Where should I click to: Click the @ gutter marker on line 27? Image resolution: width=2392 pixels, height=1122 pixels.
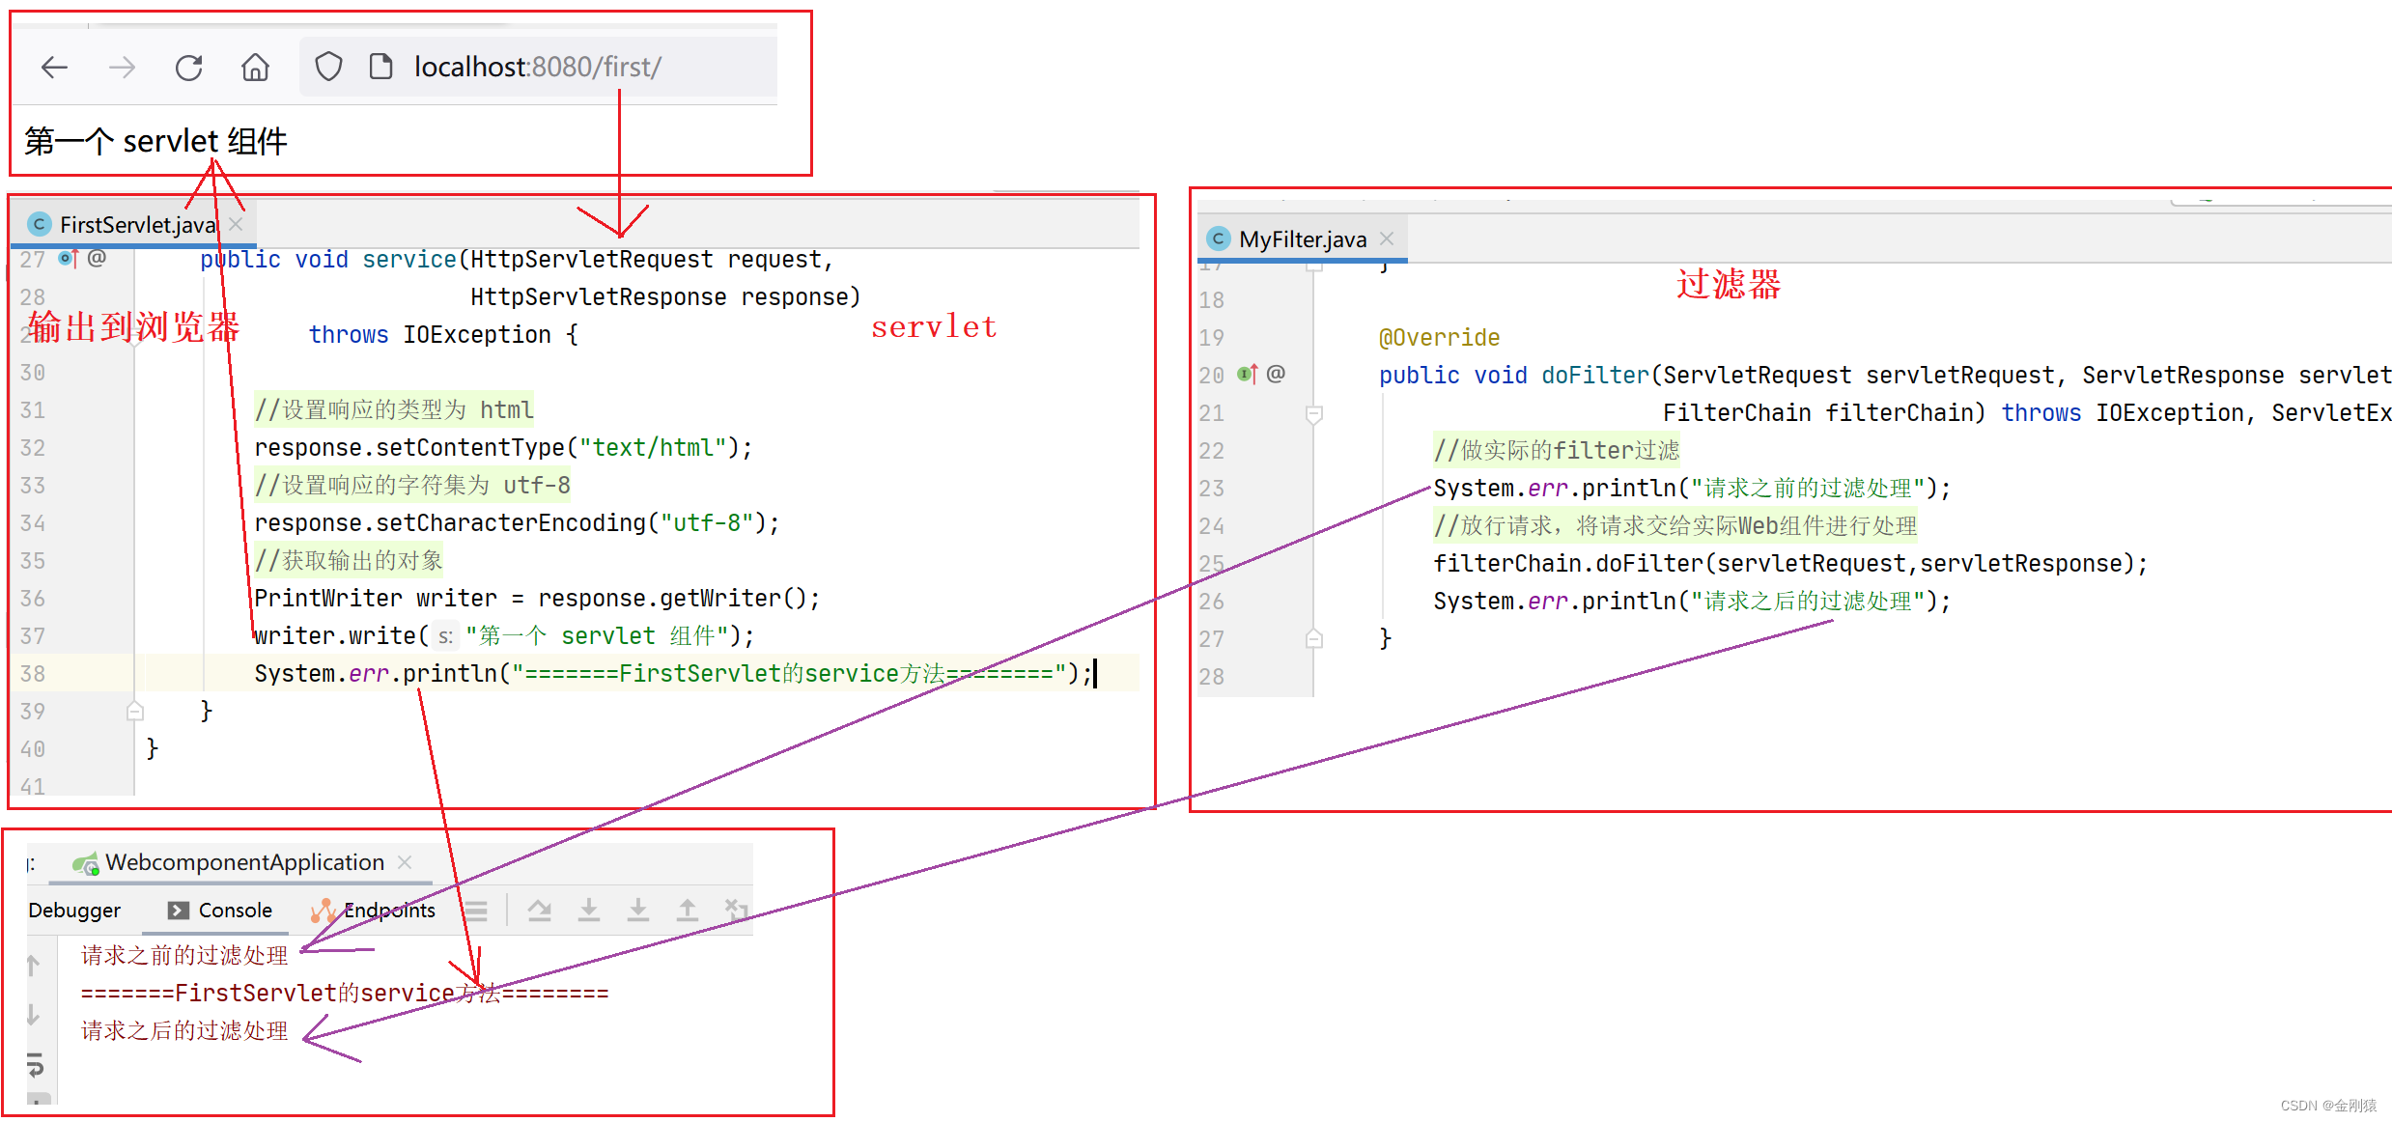pyautogui.click(x=97, y=259)
